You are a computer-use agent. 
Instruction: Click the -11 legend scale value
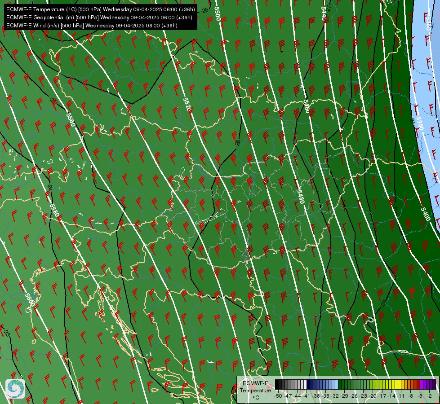coord(401,396)
